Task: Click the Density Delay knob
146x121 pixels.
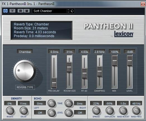Action: point(24,111)
